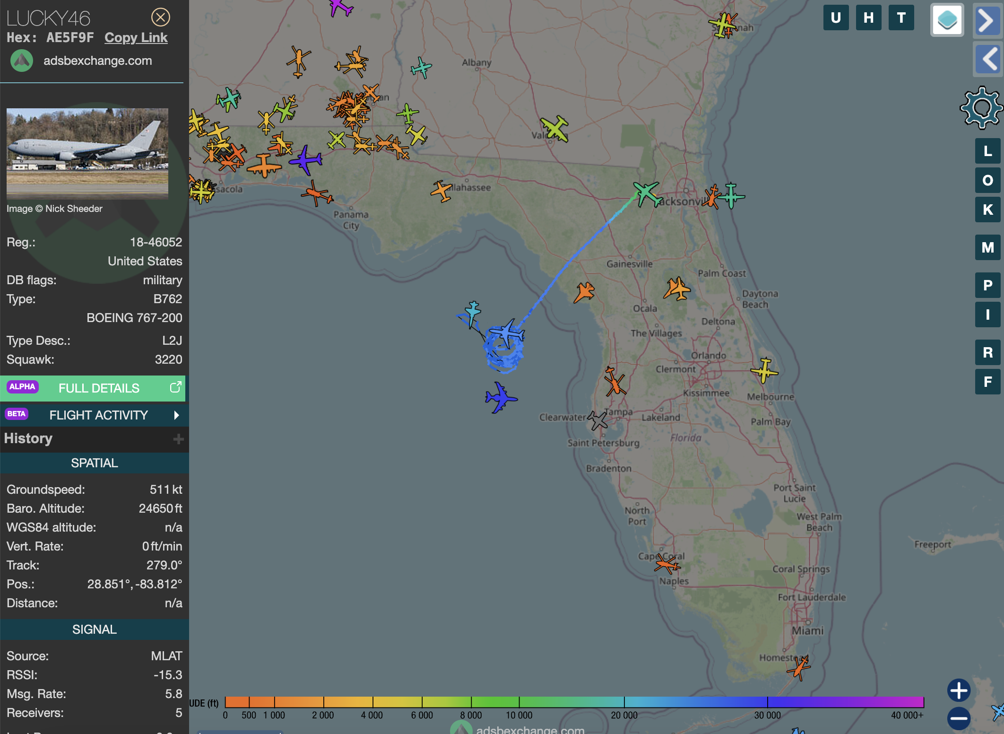Click the Copy Link hyperlink
This screenshot has width=1004, height=734.
click(136, 38)
